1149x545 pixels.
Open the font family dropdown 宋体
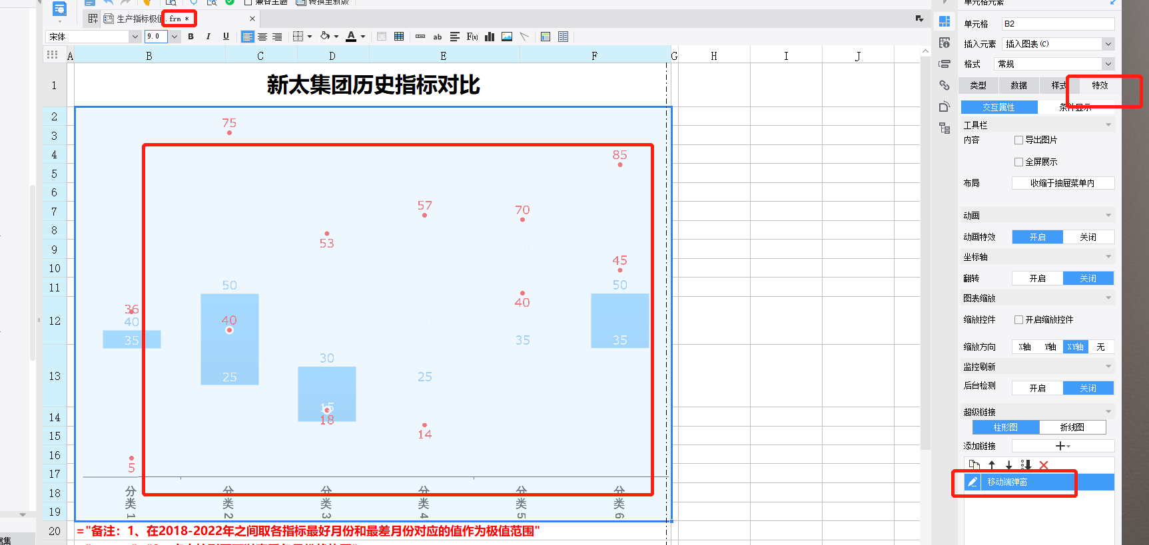click(135, 37)
